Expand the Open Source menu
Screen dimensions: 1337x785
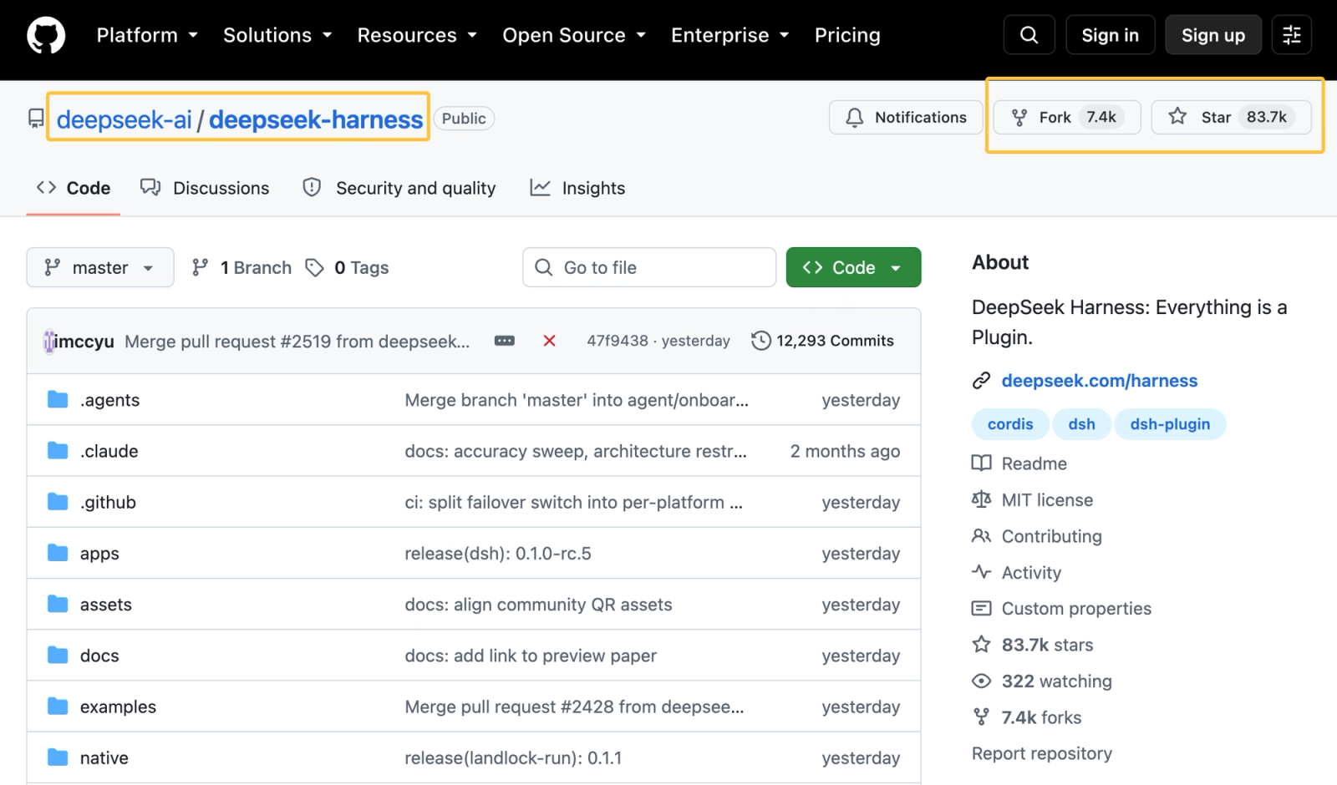pos(574,35)
